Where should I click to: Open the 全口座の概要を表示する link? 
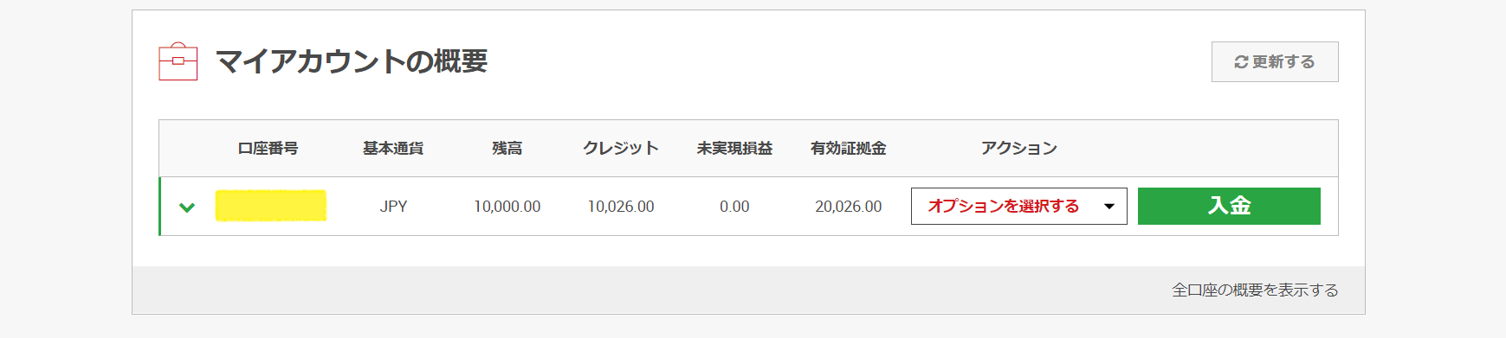(x=1255, y=290)
